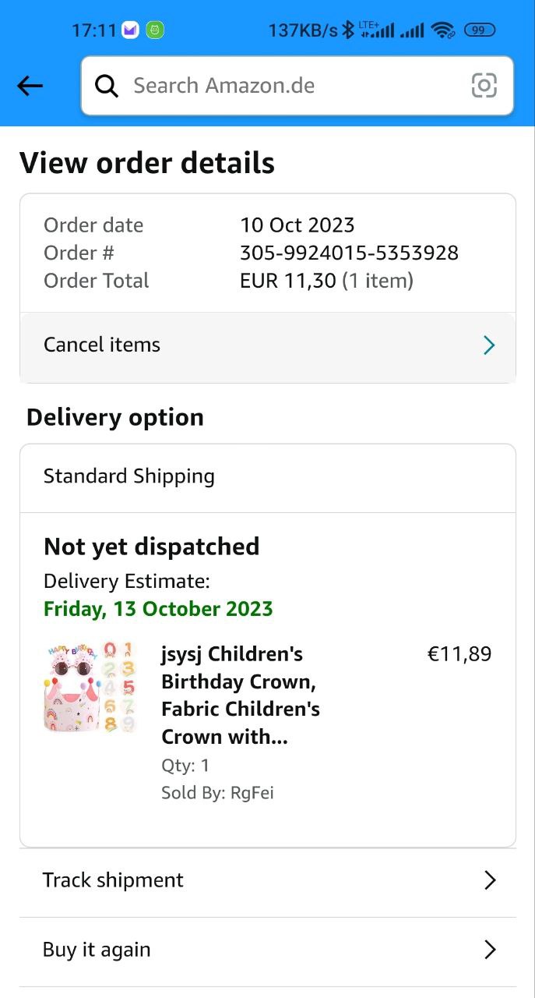Open the camera scan icon
This screenshot has width=535, height=998.
(x=484, y=86)
